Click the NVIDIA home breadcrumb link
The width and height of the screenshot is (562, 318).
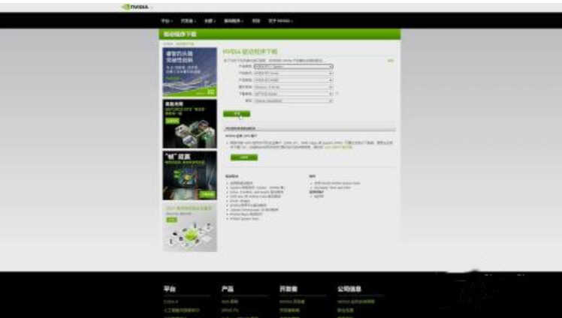click(168, 44)
